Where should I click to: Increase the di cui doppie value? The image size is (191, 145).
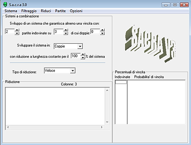coord(102,30)
